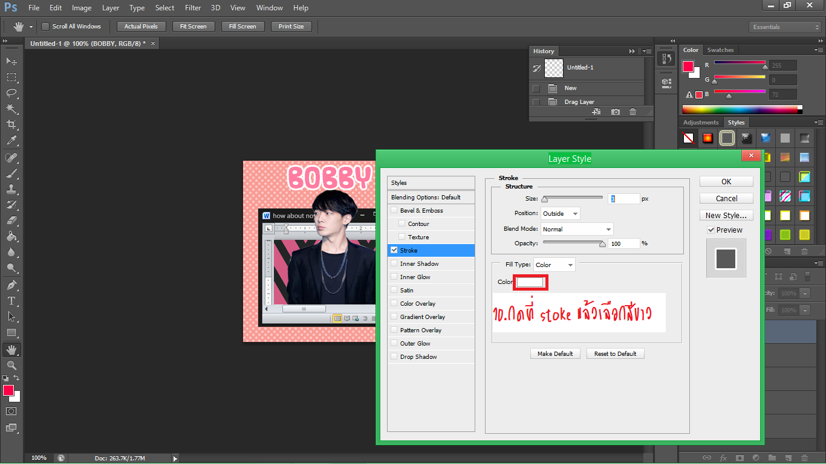
Task: Enable the Drop Shadow checkbox
Action: pos(394,356)
